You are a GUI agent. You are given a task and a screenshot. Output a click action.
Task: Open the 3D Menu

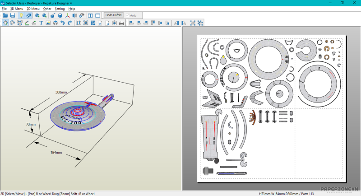click(17, 9)
